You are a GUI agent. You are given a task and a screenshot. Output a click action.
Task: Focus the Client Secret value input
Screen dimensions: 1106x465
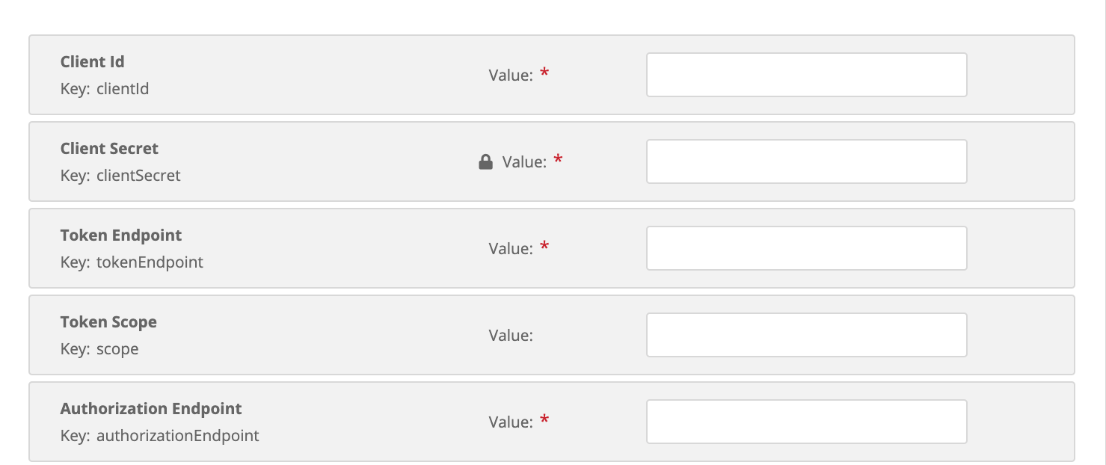807,161
